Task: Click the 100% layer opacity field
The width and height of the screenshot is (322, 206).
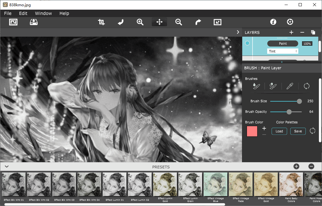Action: tap(307, 44)
